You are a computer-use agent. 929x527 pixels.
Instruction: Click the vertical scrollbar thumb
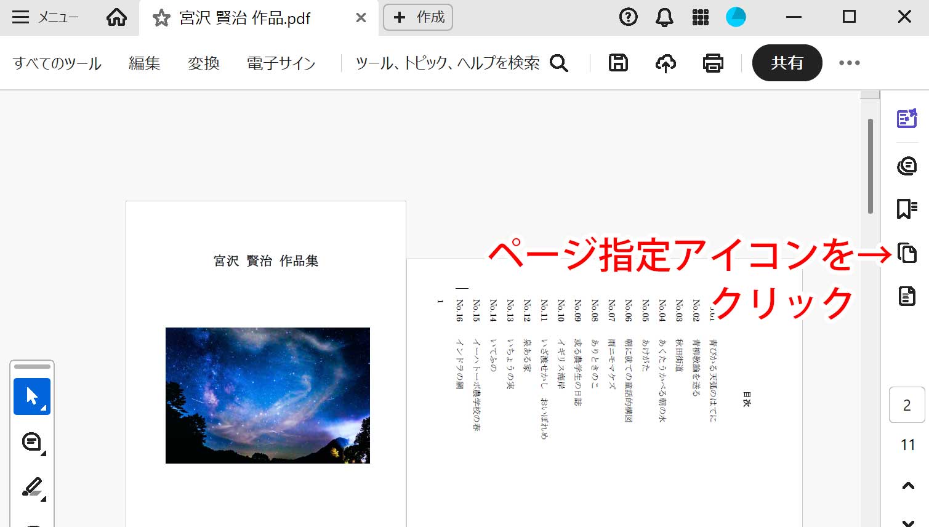tap(871, 166)
